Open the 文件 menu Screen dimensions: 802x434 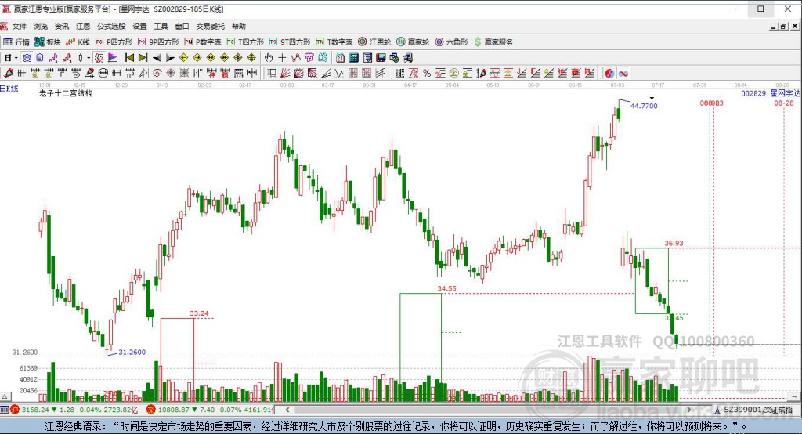pos(20,26)
